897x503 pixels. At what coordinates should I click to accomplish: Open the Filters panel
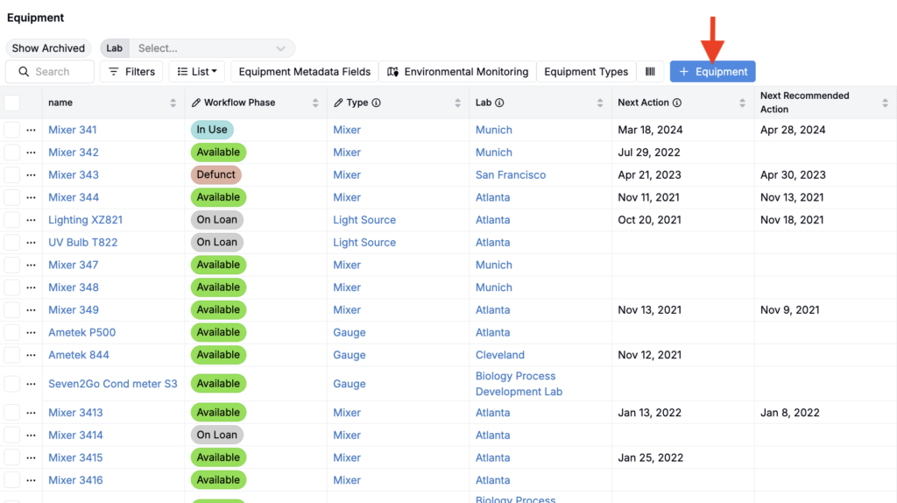131,72
